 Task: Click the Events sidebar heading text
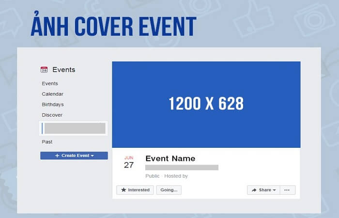(63, 70)
